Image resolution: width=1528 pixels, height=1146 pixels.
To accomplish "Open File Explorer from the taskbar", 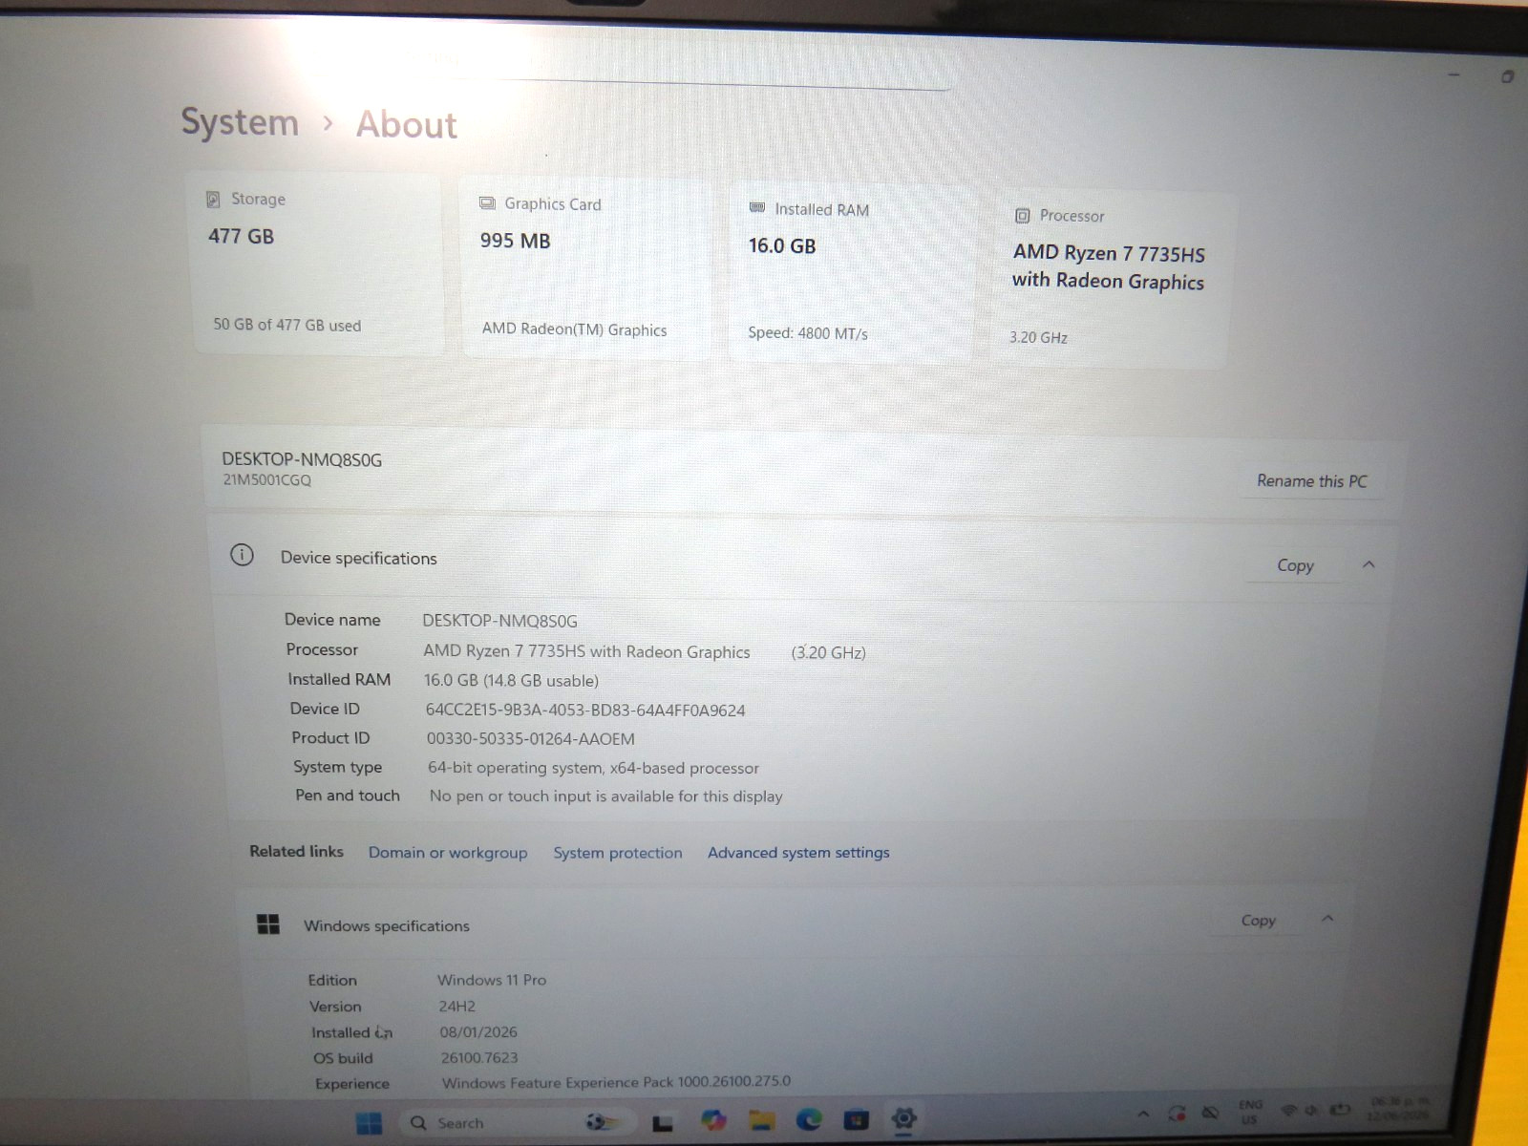I will pos(761,1120).
